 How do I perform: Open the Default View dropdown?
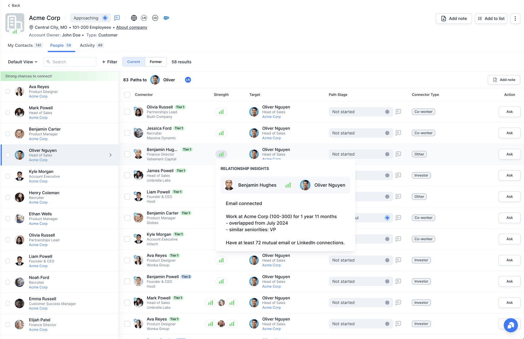click(23, 62)
